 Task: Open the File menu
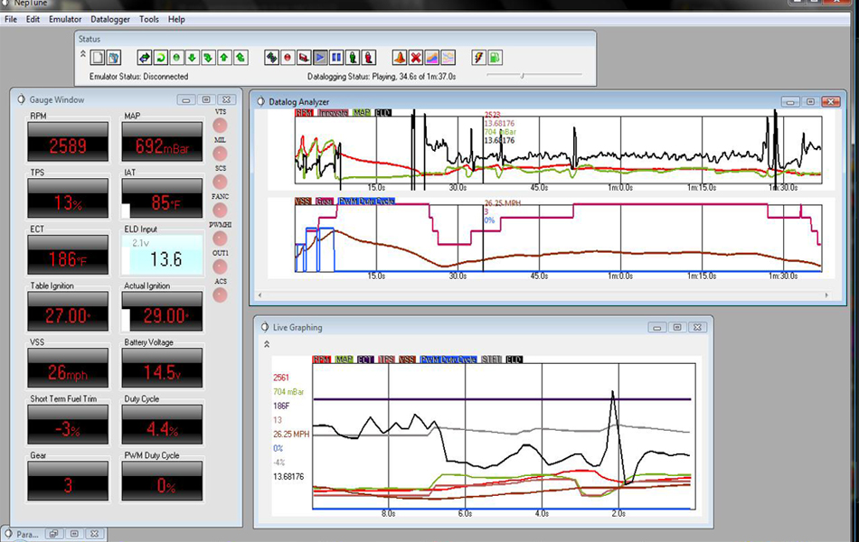[x=11, y=19]
